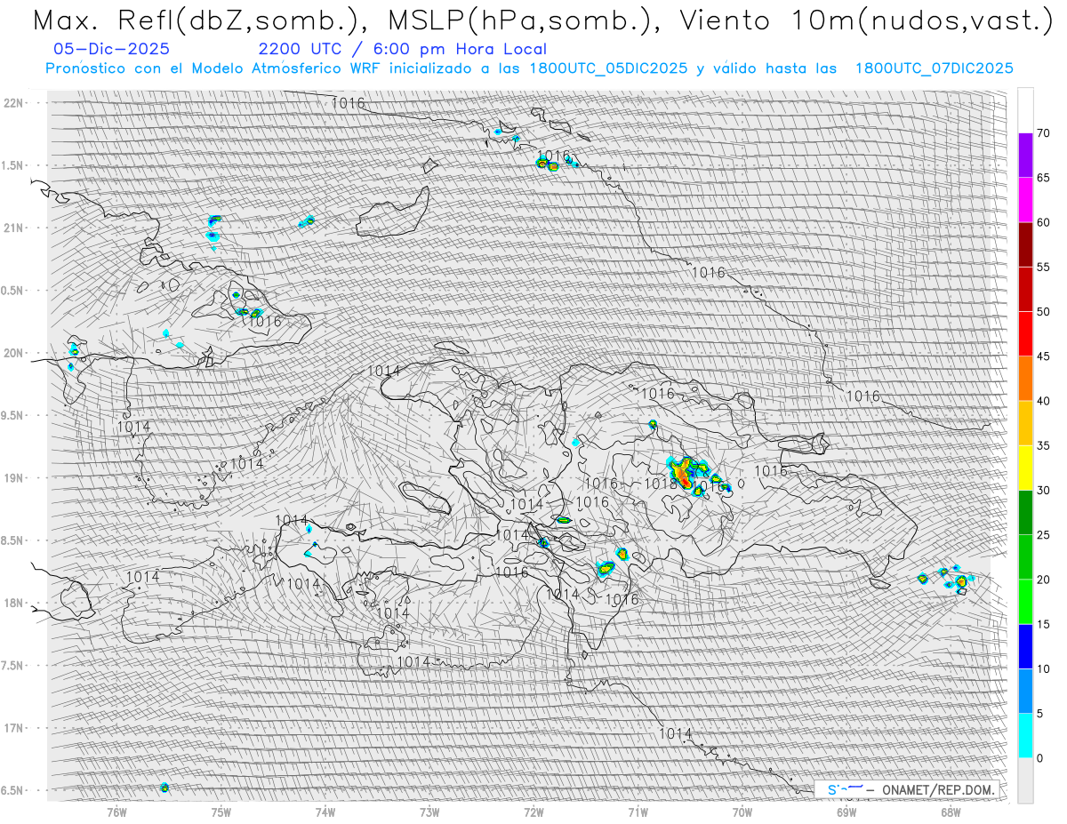This screenshot has width=1067, height=824.
Task: Select the bright green 15–20 dBZ colorbar segment
Action: click(x=1025, y=602)
